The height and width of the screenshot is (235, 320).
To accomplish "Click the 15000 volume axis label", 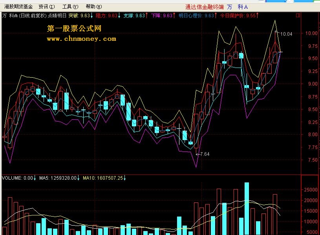I will coord(311,211).
